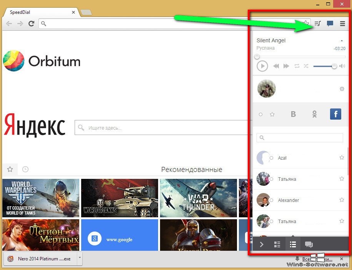The width and height of the screenshot is (352, 270).
Task: Skip to next track
Action: tap(286, 66)
